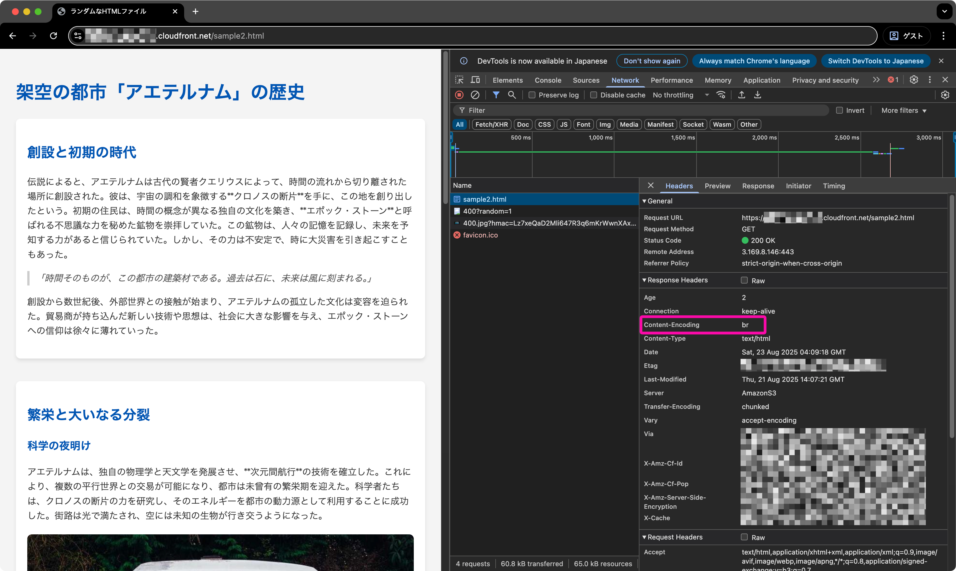
Task: Switch to the Sources panel
Action: pyautogui.click(x=586, y=80)
